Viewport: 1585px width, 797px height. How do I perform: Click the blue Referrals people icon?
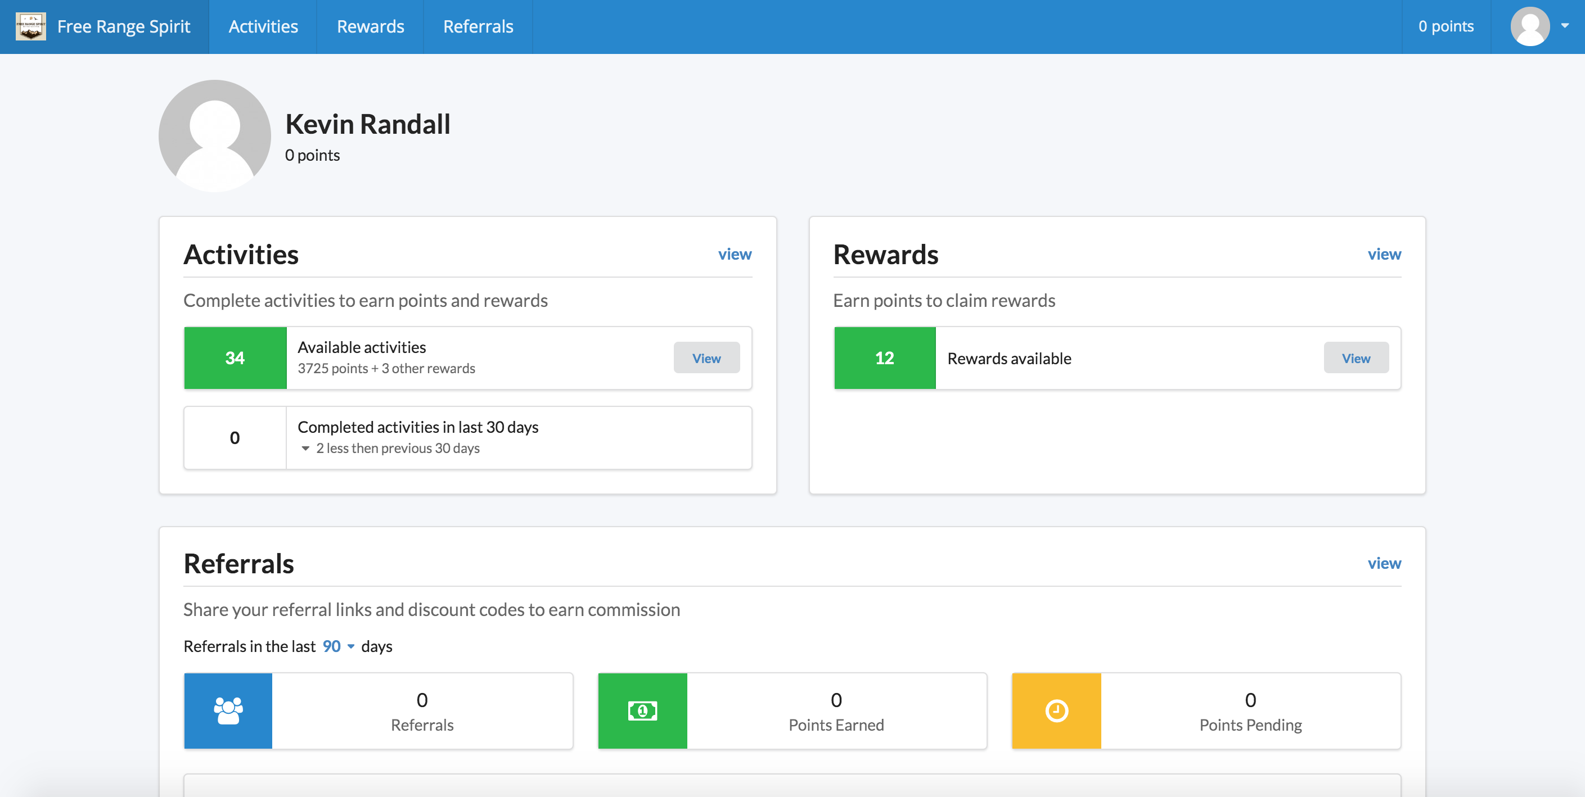pos(228,711)
